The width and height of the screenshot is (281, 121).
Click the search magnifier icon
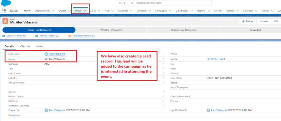tap(132, 3)
